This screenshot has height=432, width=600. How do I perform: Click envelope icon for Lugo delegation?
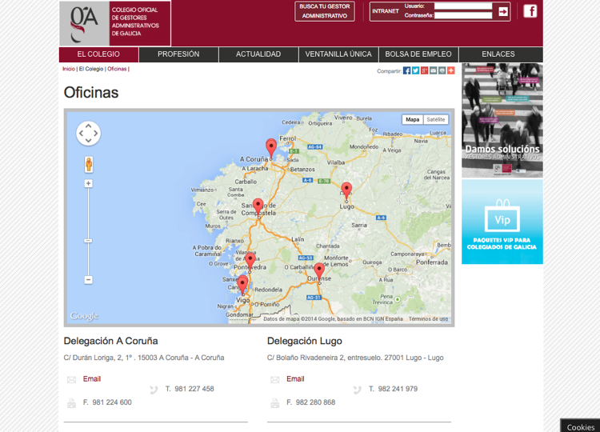click(275, 379)
